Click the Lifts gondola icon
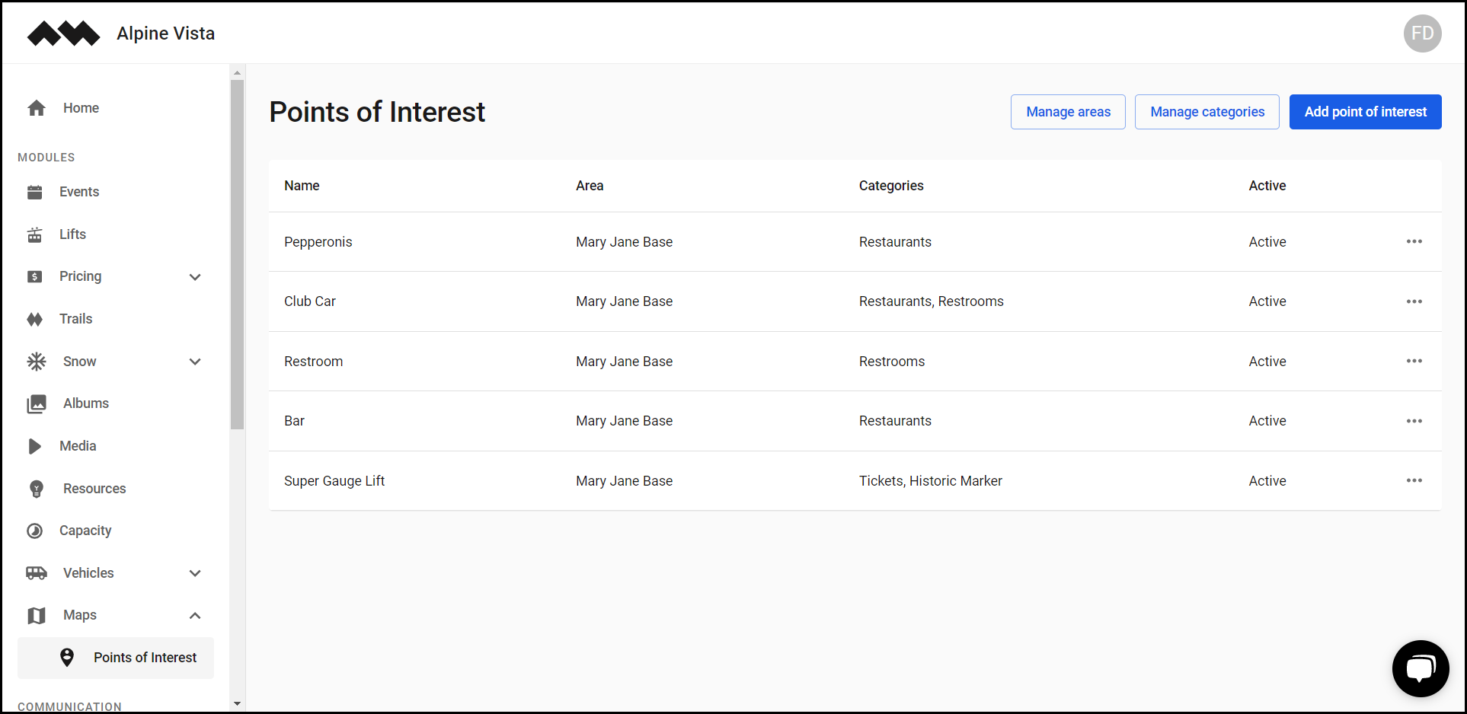The height and width of the screenshot is (714, 1467). [x=35, y=234]
